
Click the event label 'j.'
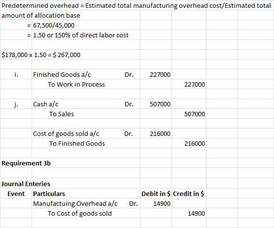tap(16, 104)
